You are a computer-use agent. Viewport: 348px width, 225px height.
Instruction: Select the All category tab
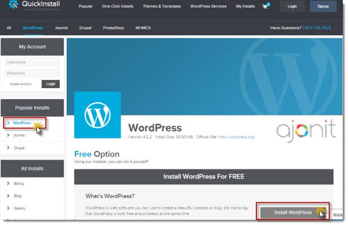click(x=9, y=28)
